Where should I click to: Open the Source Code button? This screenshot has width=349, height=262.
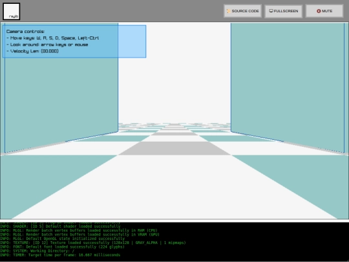pyautogui.click(x=242, y=11)
